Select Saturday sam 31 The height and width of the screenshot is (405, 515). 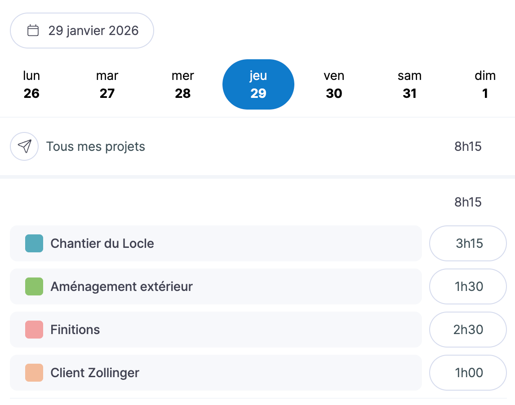pyautogui.click(x=409, y=84)
